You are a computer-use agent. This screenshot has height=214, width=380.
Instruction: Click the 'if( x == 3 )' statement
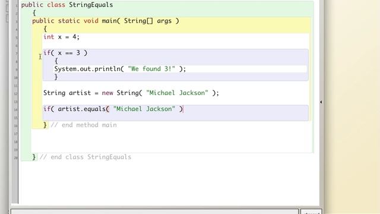[65, 53]
